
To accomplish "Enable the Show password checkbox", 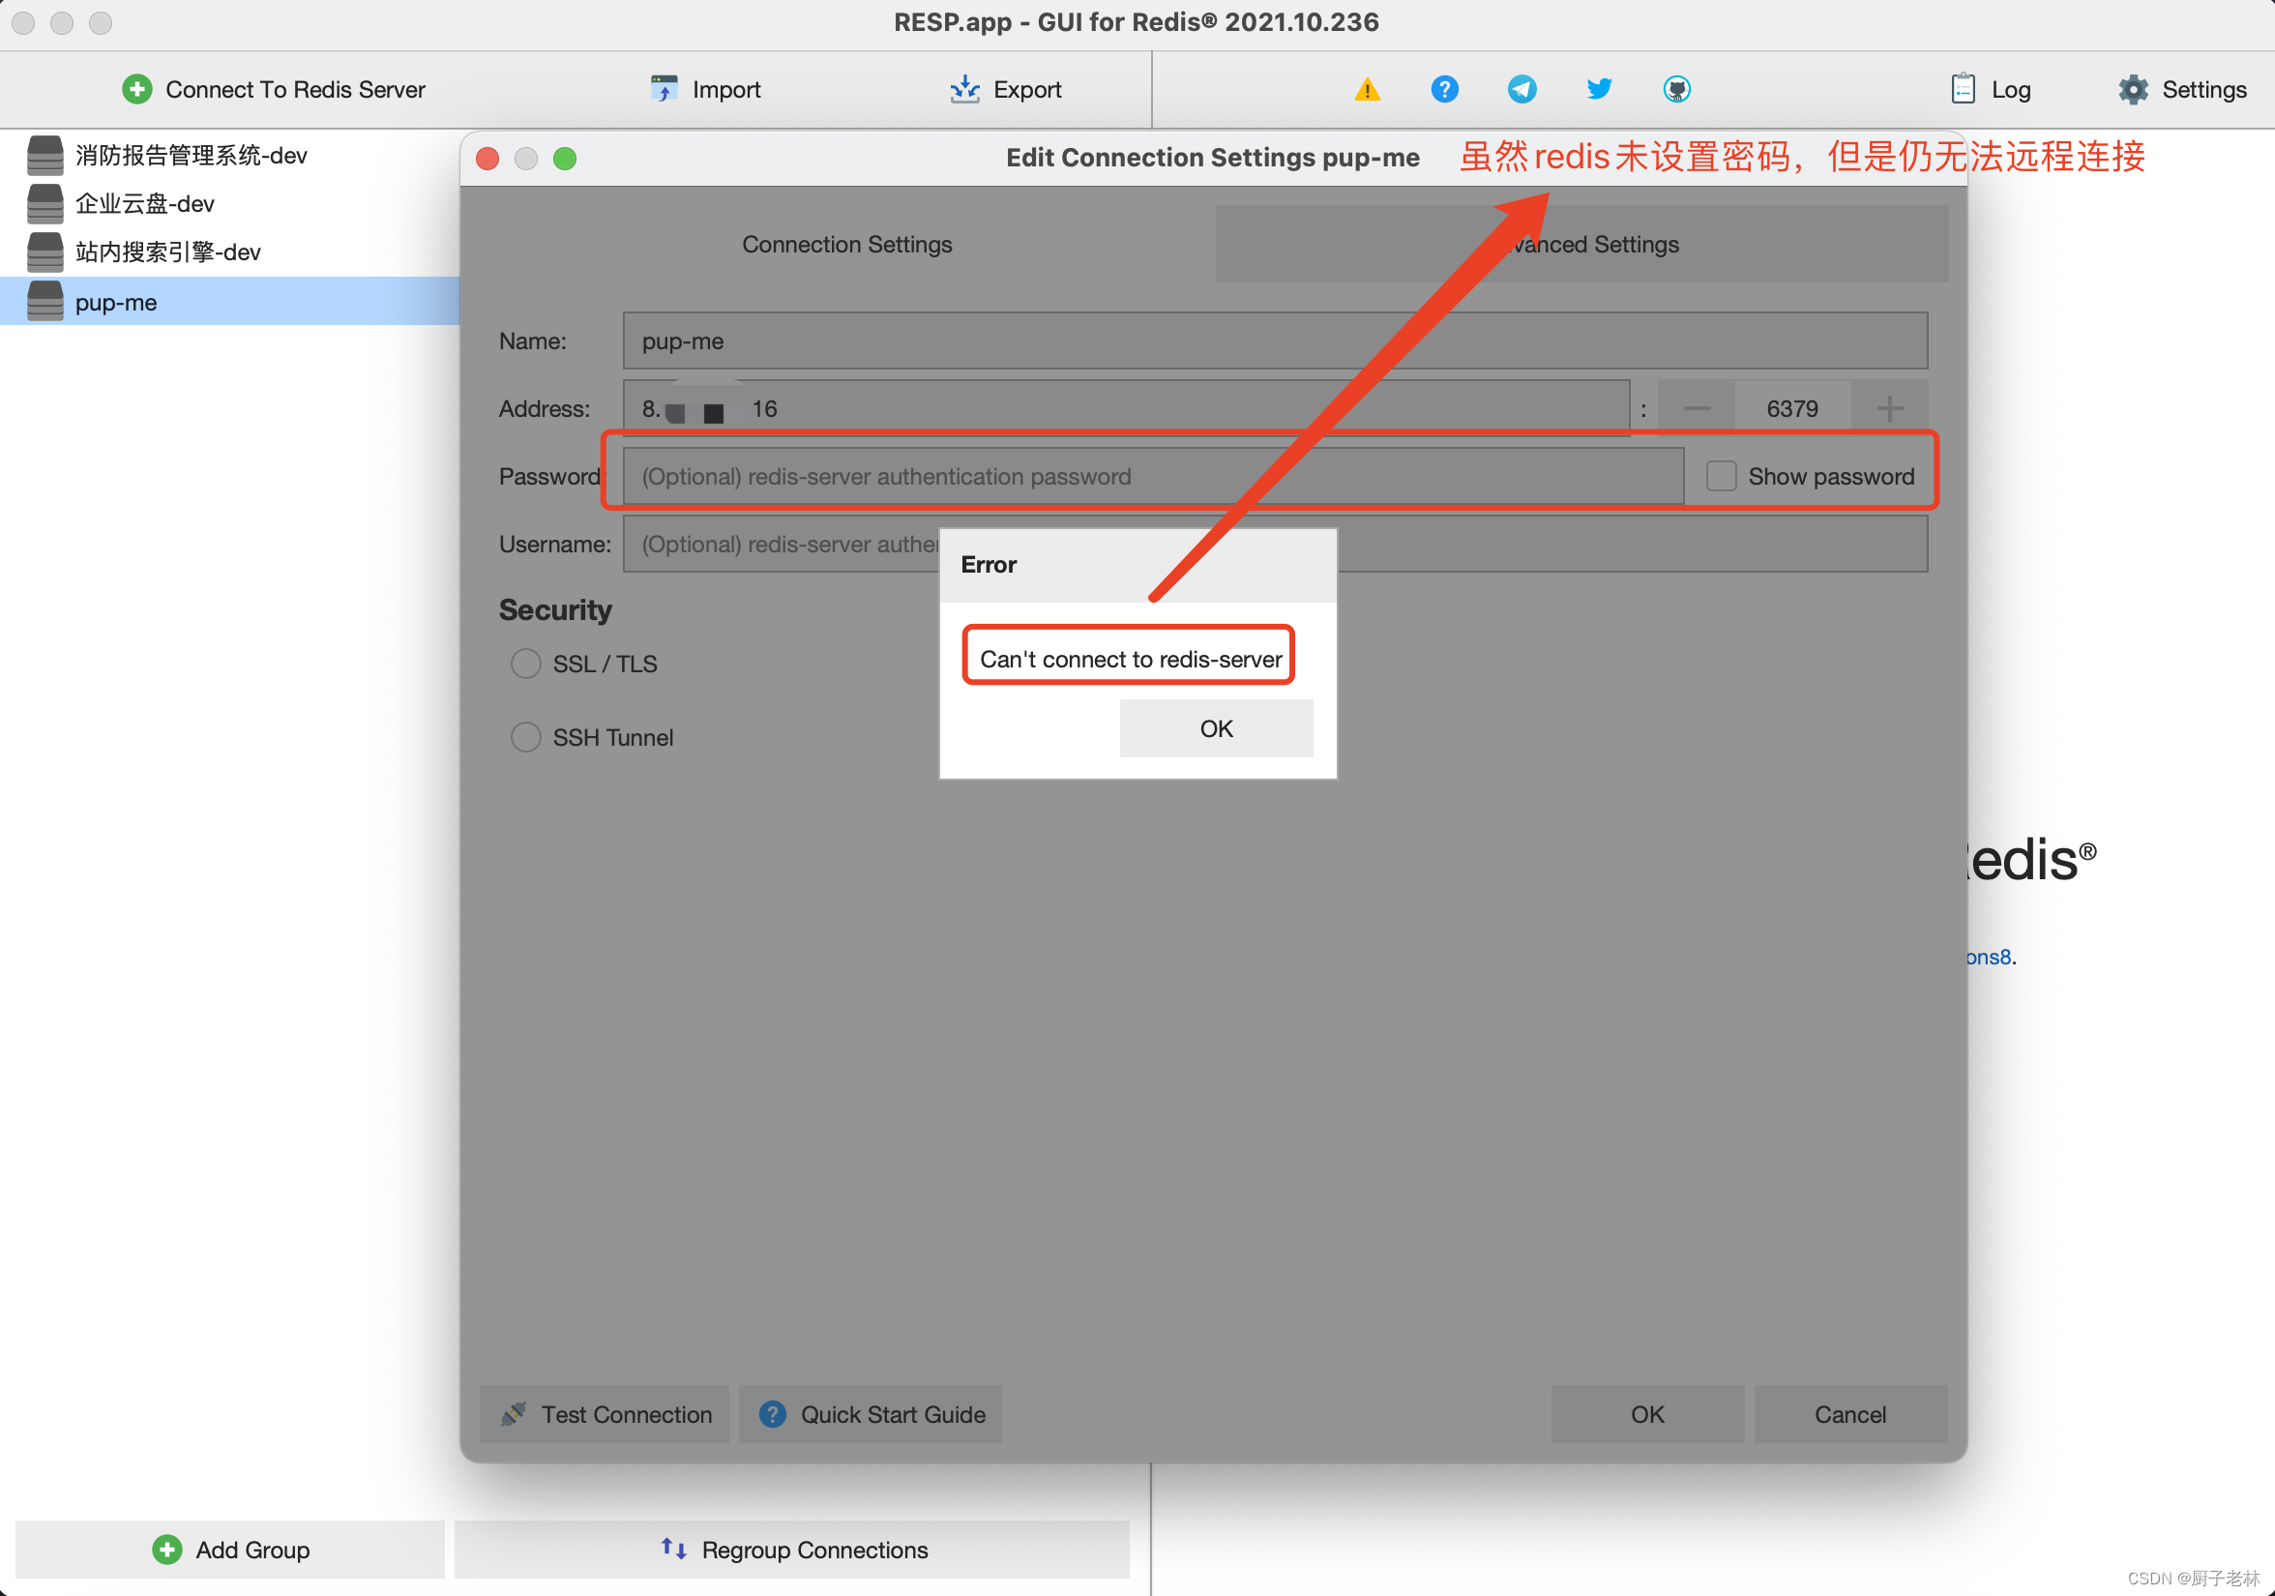I will pyautogui.click(x=1721, y=477).
